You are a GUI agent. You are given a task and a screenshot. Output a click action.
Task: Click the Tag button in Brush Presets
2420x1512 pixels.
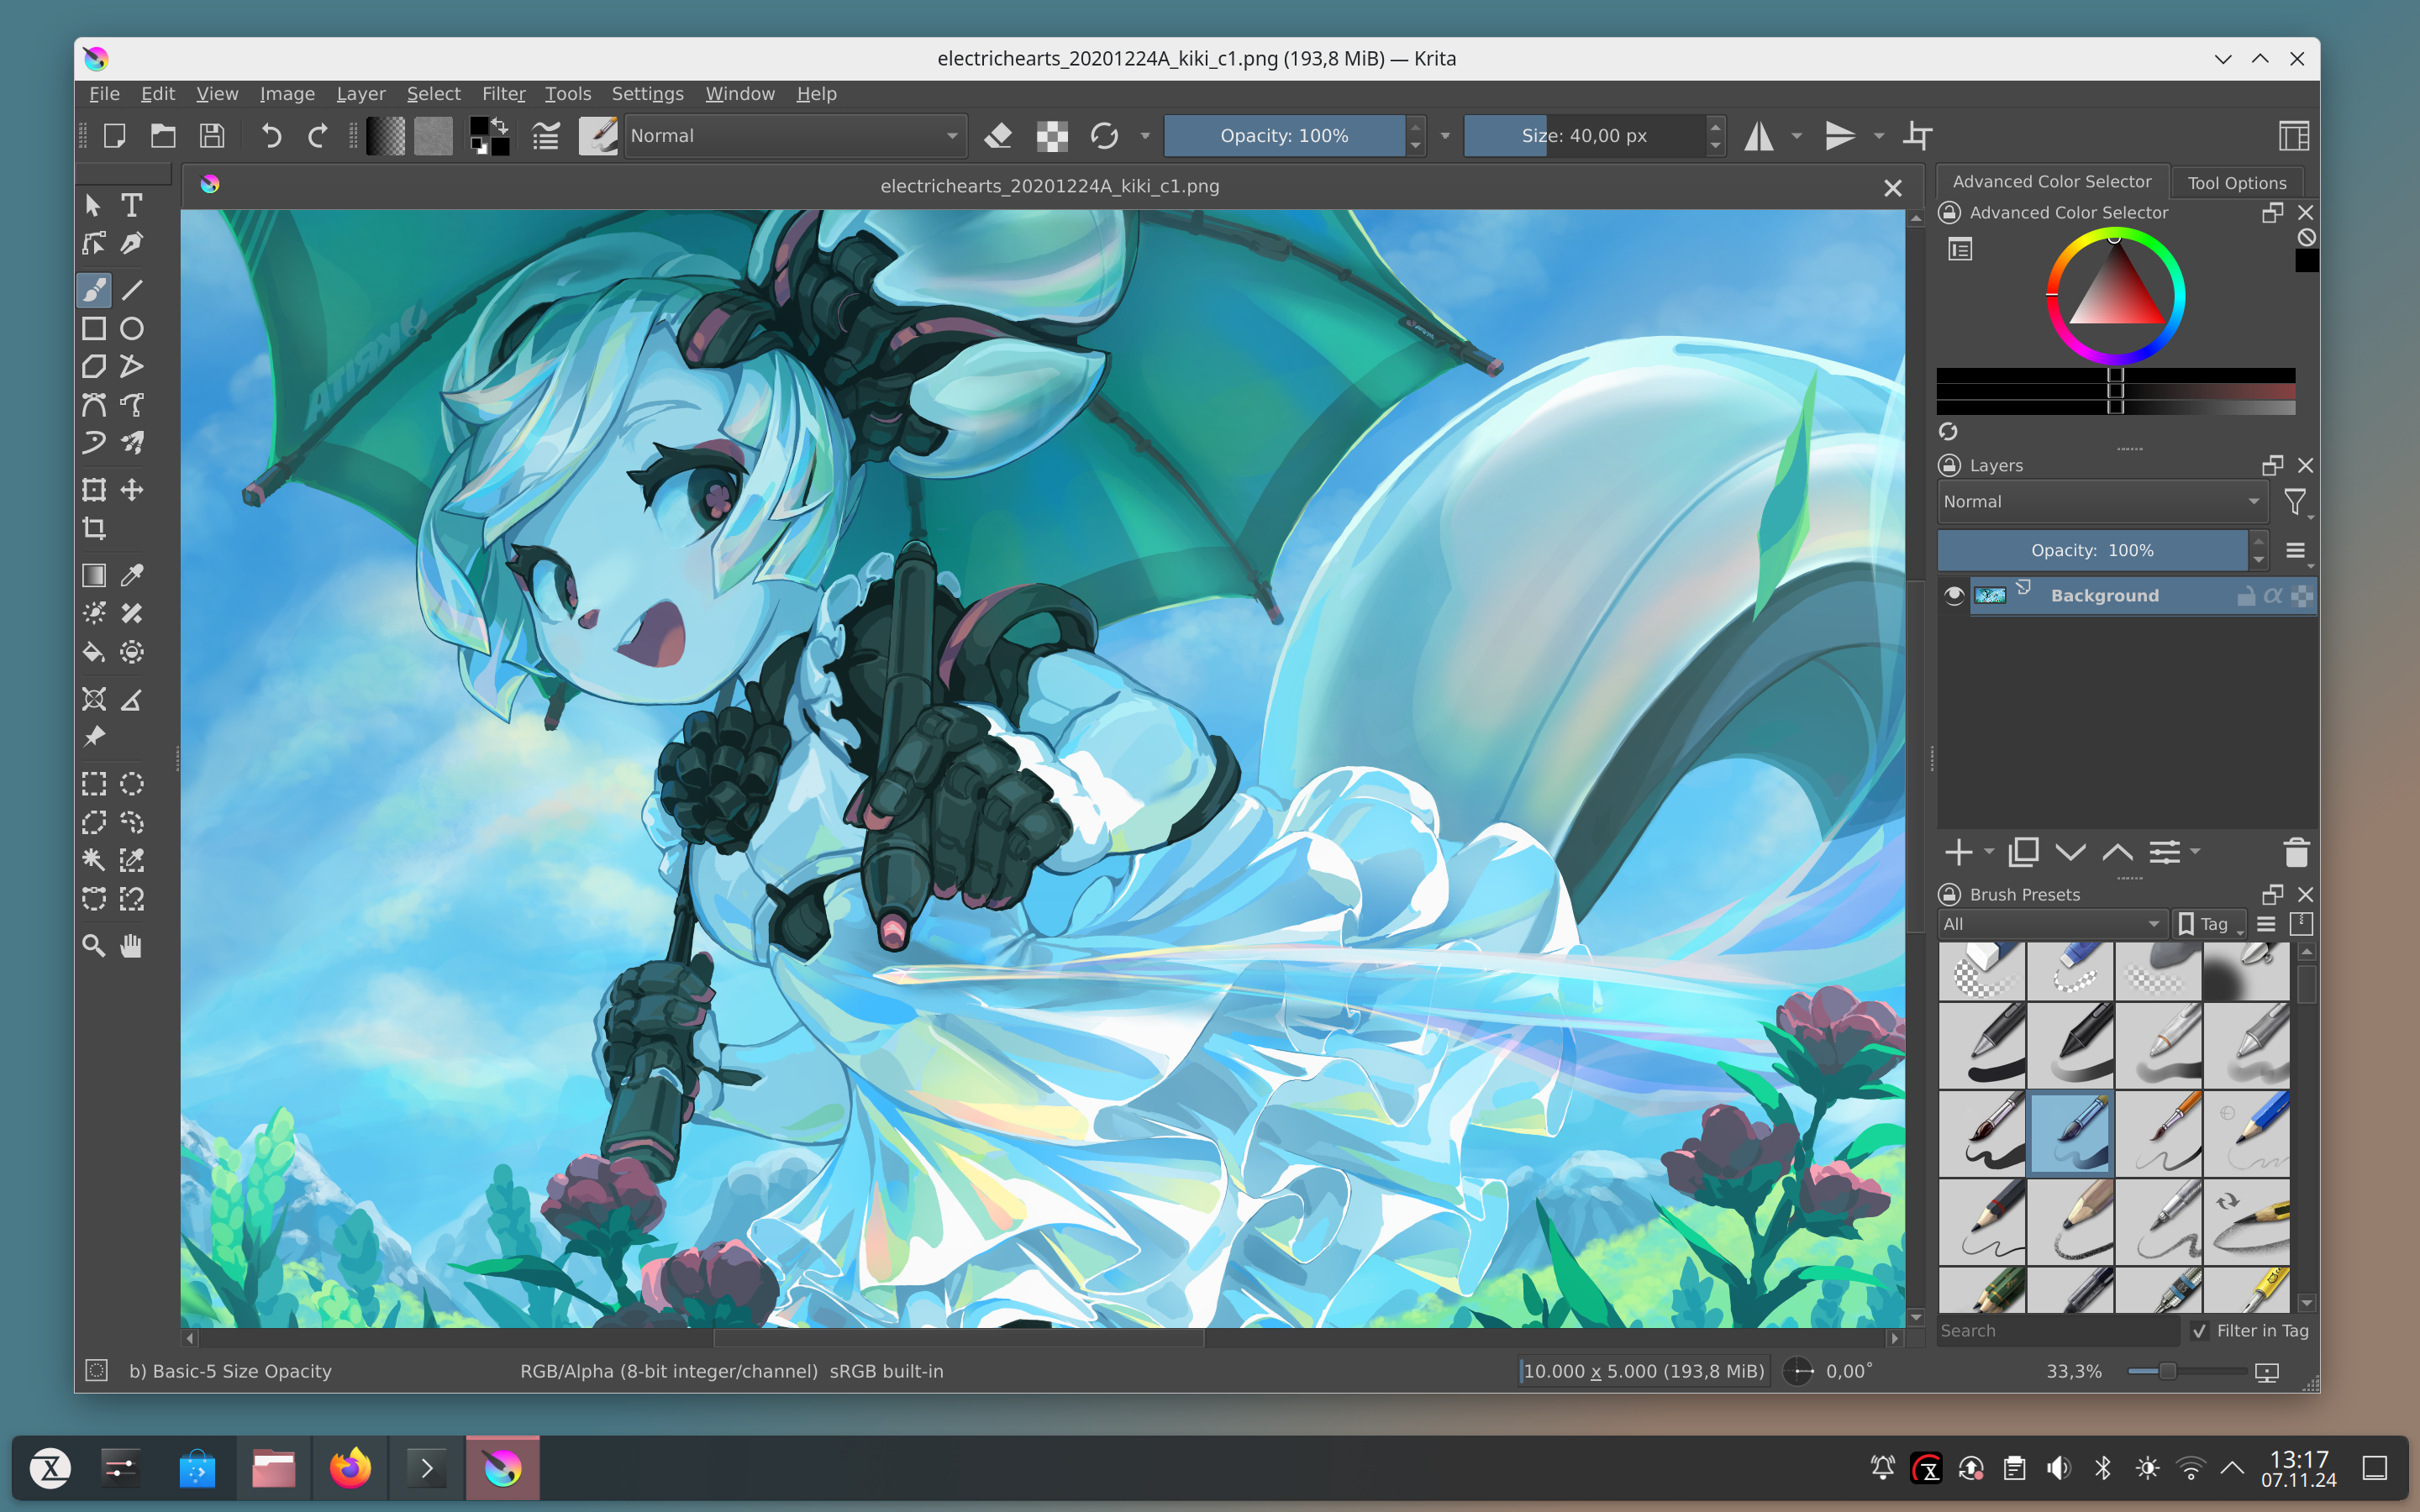click(2209, 924)
